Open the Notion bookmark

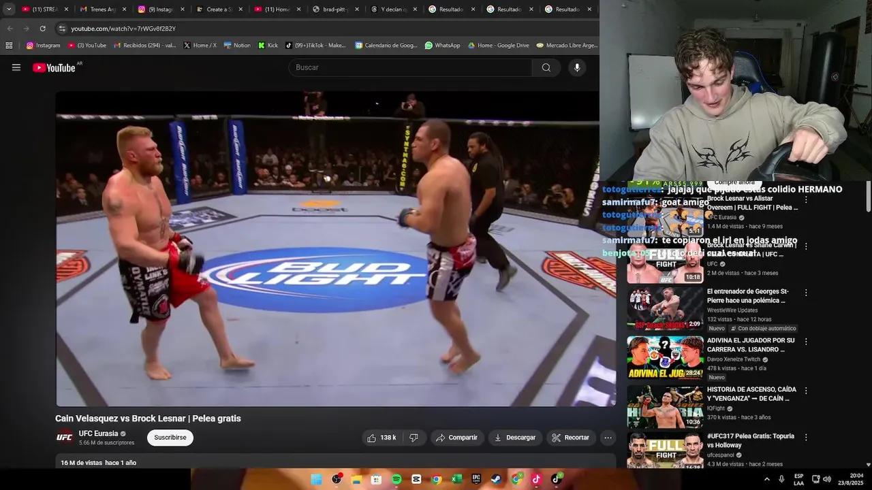(237, 46)
